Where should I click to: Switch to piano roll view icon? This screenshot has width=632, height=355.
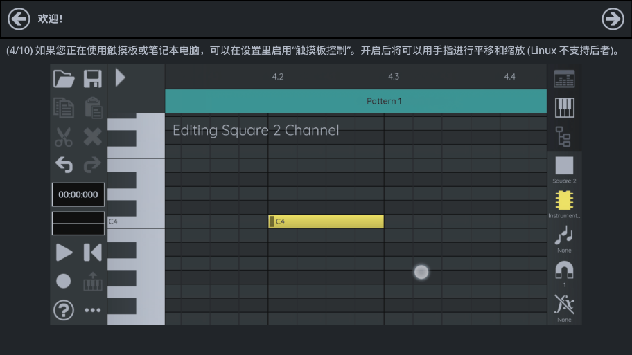click(x=564, y=107)
